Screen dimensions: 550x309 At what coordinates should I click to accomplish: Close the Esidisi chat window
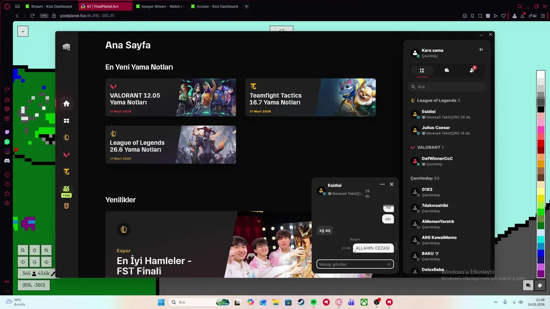point(391,184)
